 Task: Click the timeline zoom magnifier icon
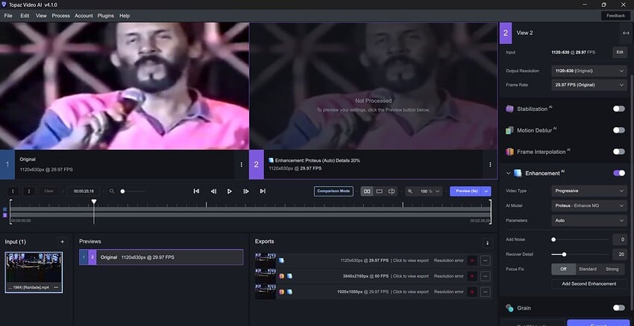coord(112,191)
